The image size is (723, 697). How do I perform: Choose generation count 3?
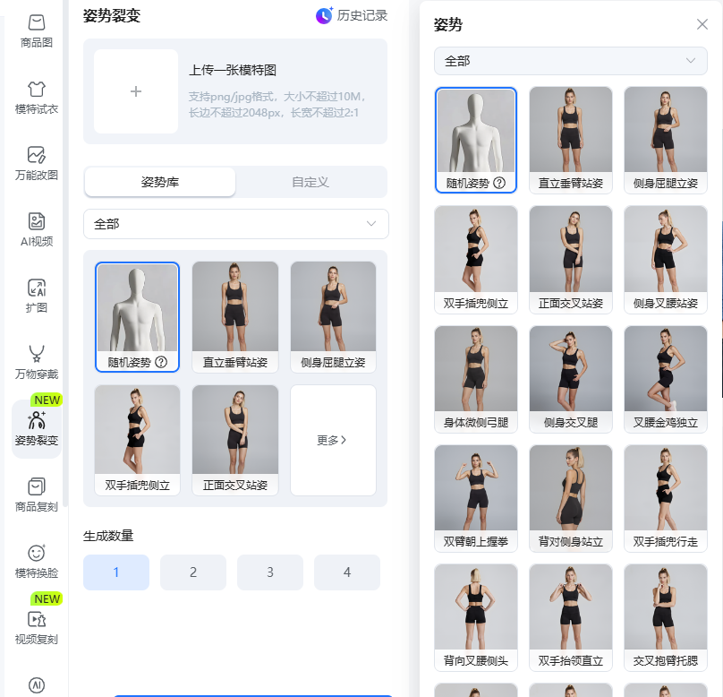tap(270, 572)
